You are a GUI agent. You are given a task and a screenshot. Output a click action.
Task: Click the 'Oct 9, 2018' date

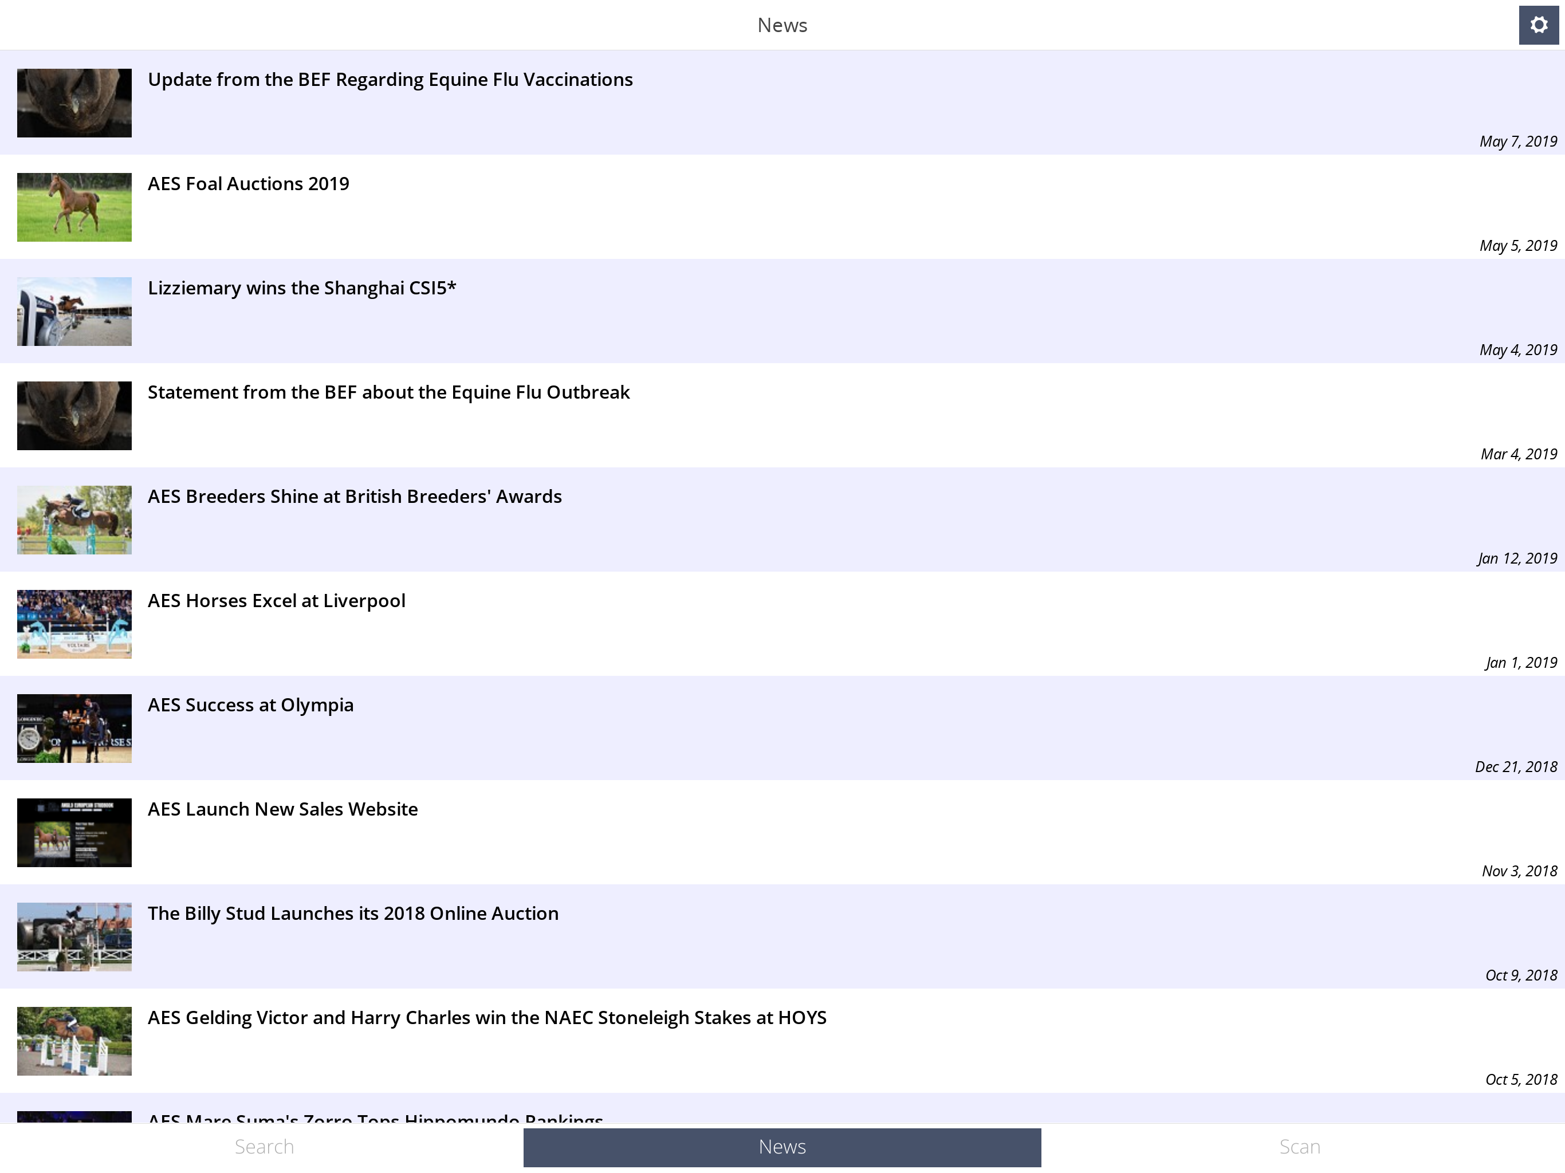1521,975
